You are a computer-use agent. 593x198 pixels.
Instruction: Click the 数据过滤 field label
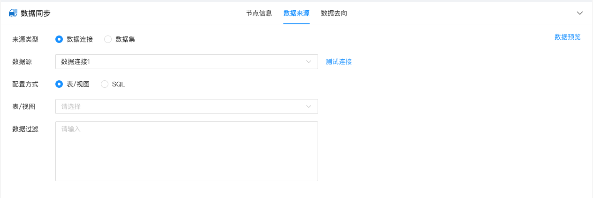point(25,129)
